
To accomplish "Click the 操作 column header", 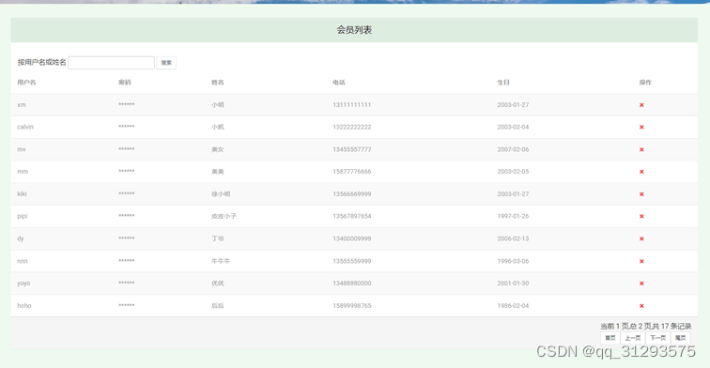I will click(x=645, y=83).
